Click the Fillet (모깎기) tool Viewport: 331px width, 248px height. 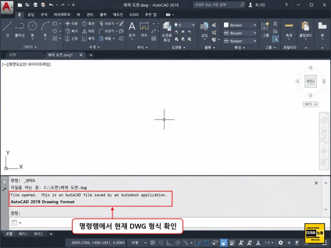tap(107, 31)
